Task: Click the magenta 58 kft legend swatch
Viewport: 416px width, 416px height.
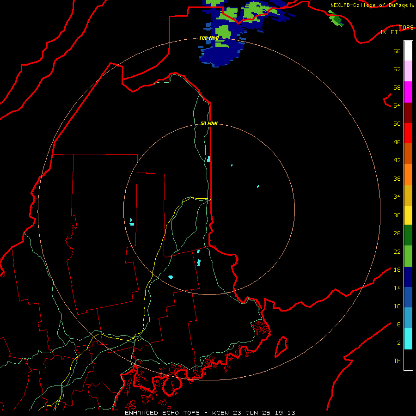Action: tap(408, 92)
